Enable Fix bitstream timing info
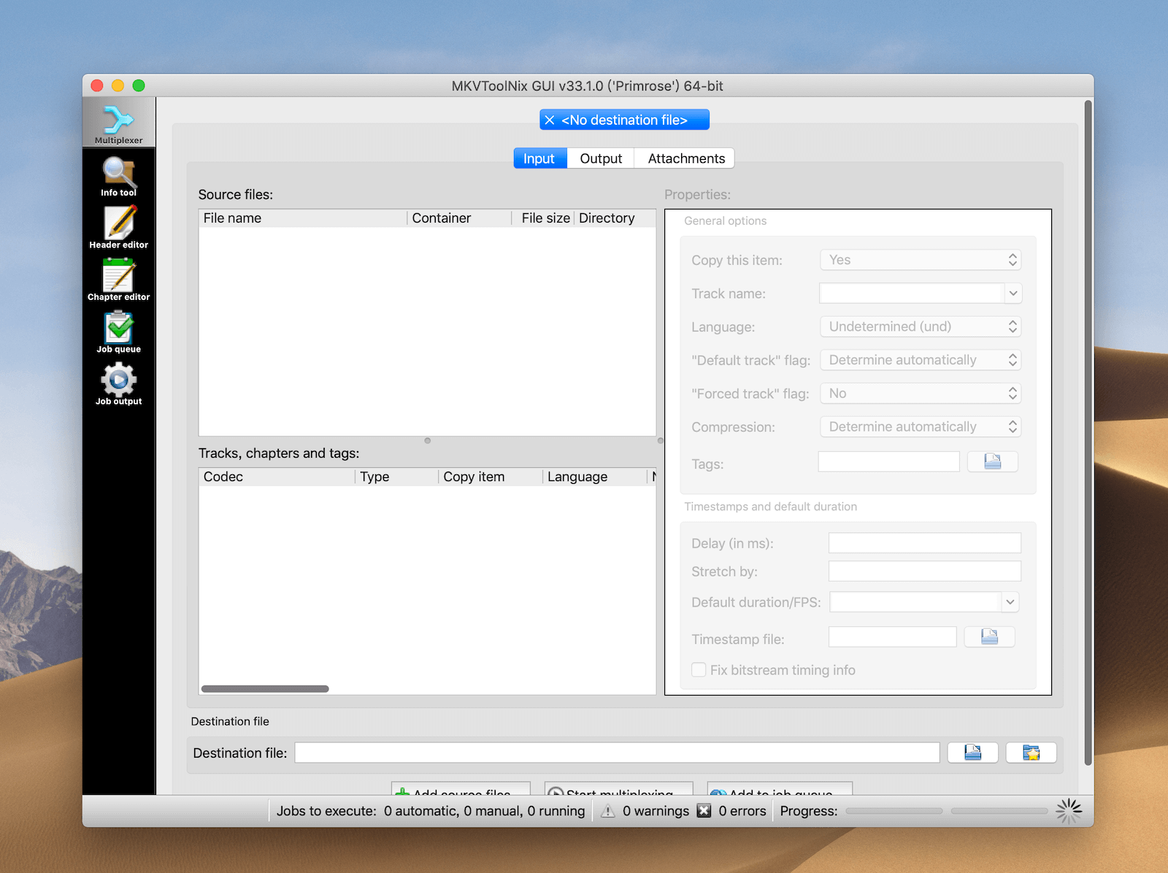 699,670
